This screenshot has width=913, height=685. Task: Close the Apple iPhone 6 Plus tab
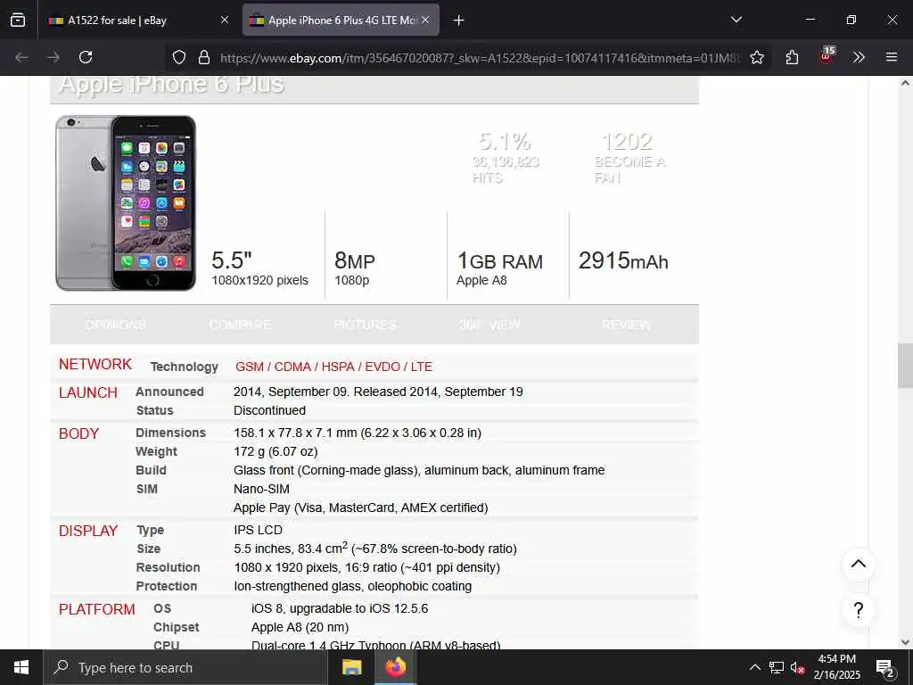pyautogui.click(x=425, y=20)
